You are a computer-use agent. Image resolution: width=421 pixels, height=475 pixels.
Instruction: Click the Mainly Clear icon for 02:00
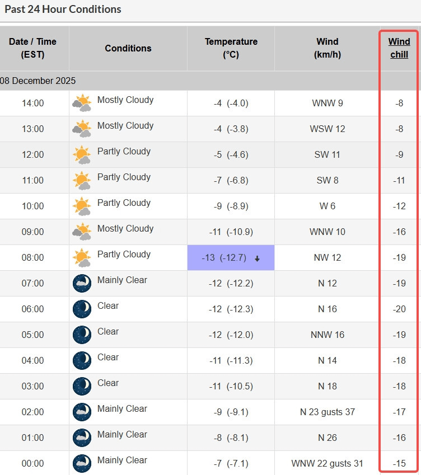pos(82,412)
